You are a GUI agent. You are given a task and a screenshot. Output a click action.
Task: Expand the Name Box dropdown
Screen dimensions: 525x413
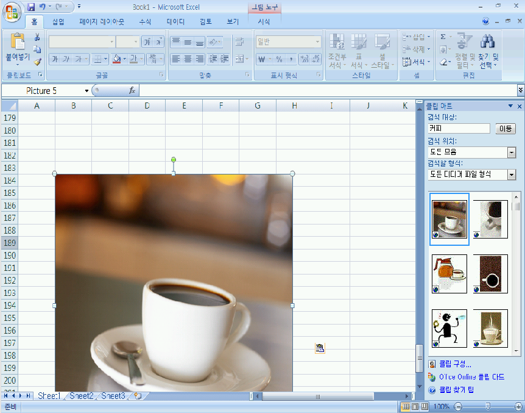[86, 91]
